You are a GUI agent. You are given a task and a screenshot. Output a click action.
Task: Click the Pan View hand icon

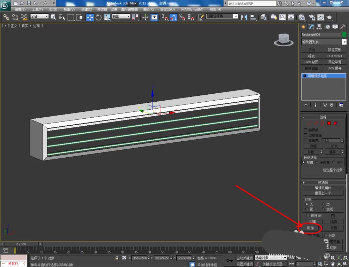(x=333, y=264)
